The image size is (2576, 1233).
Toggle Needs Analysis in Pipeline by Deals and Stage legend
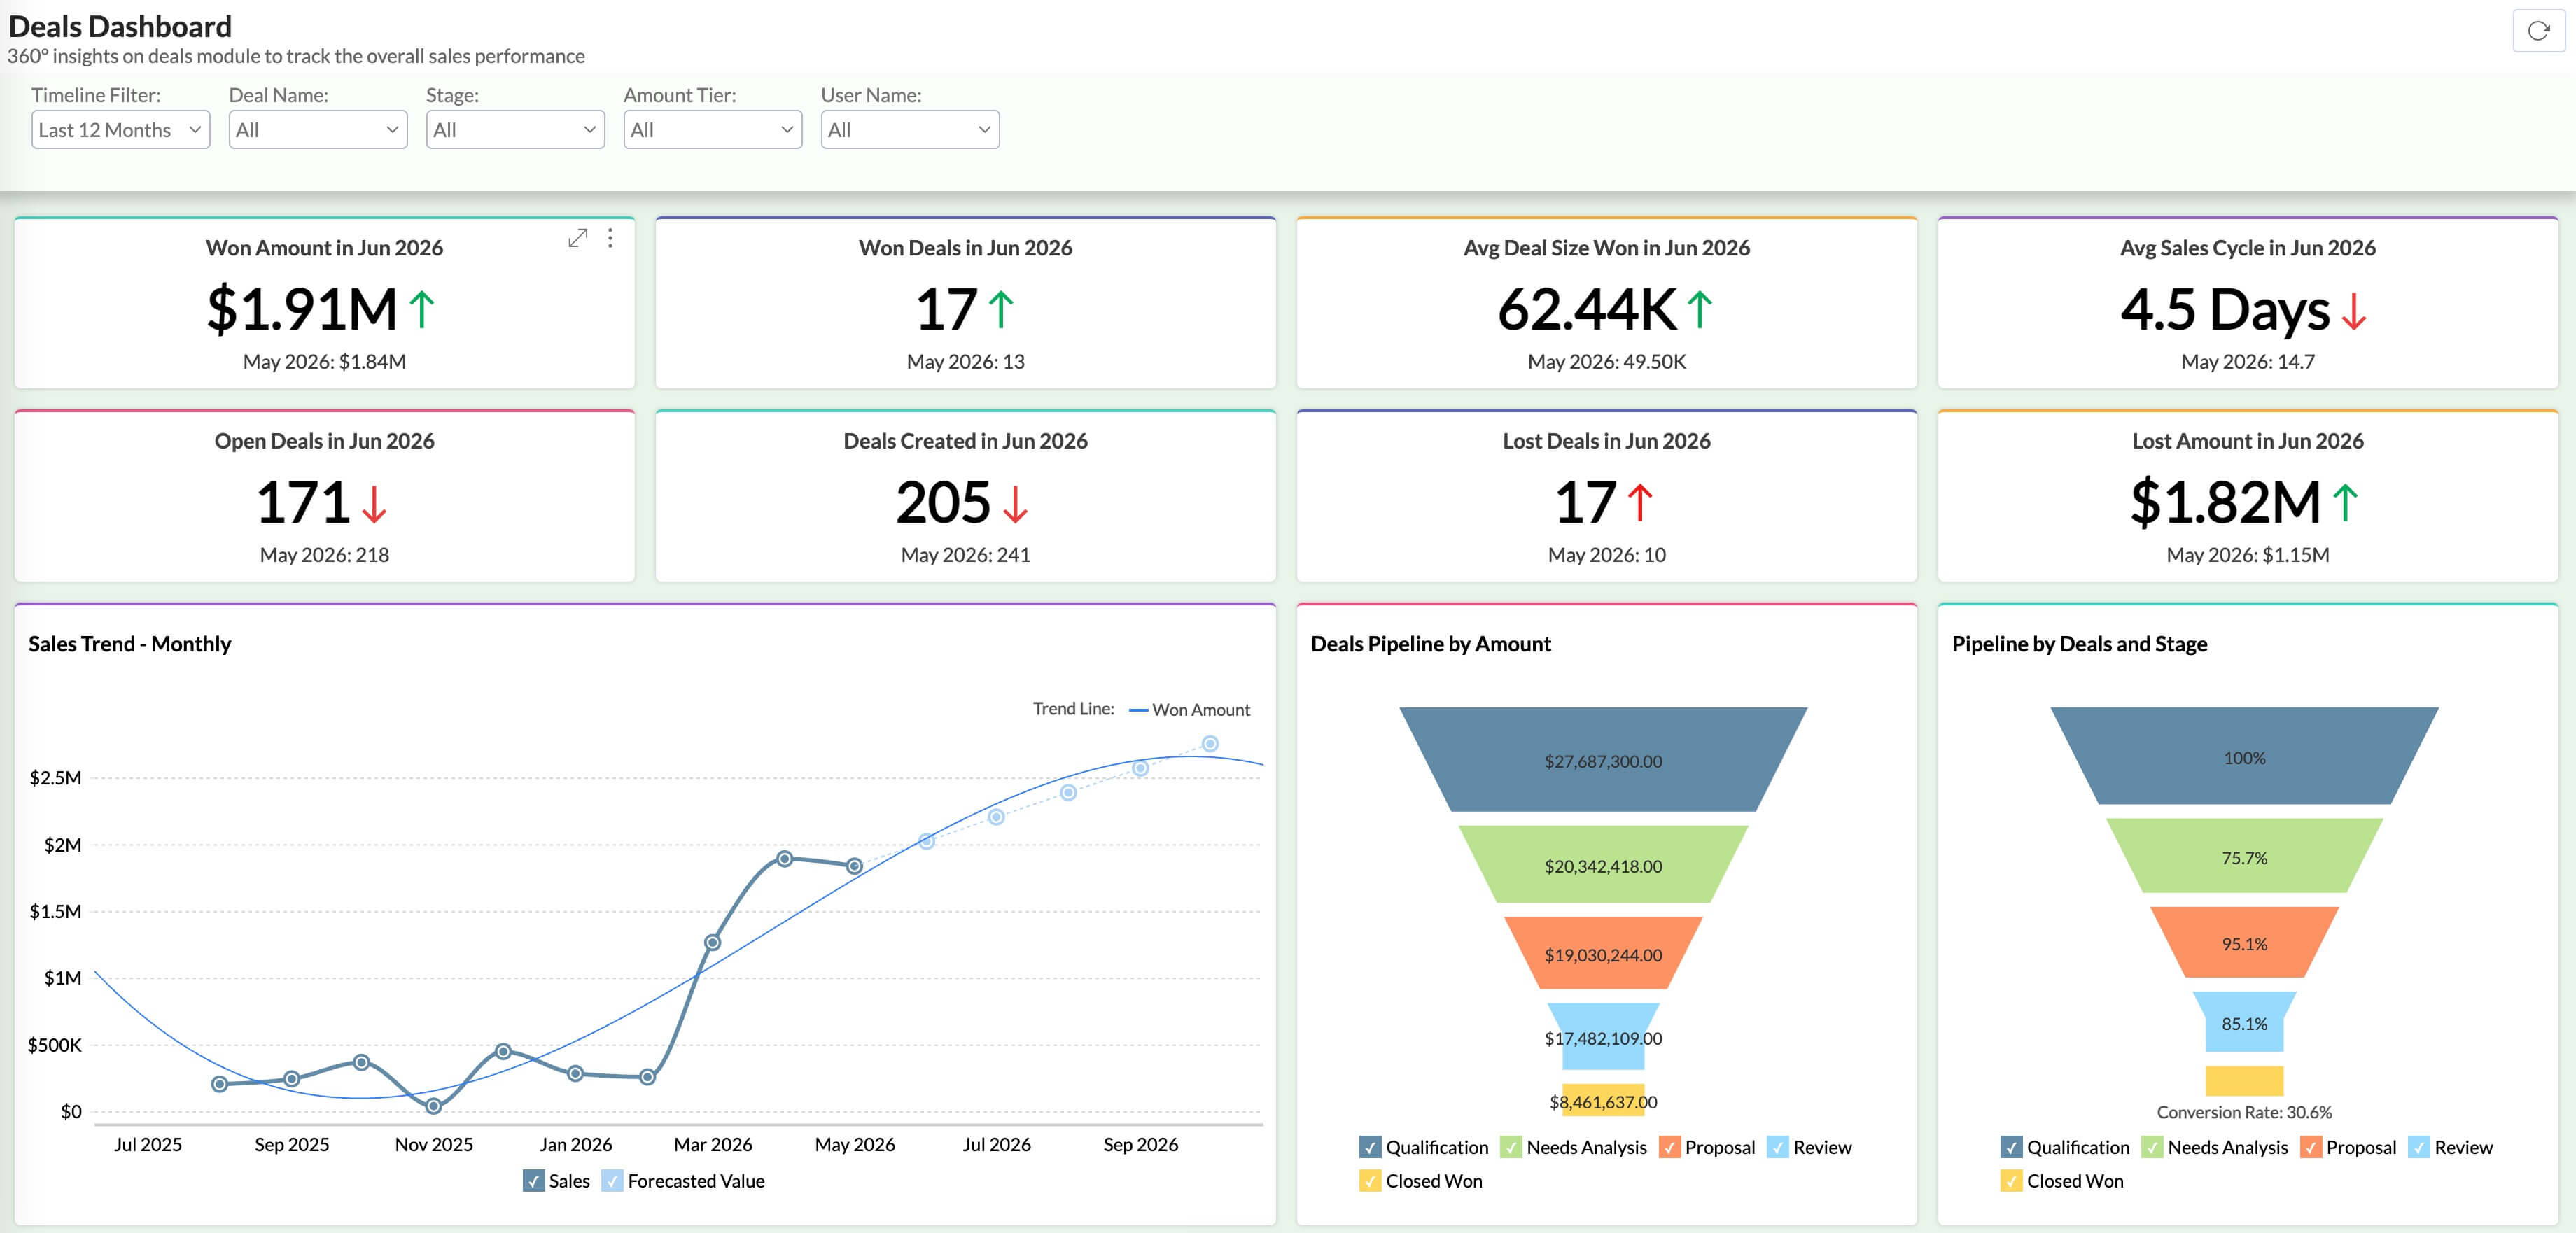pyautogui.click(x=2152, y=1147)
